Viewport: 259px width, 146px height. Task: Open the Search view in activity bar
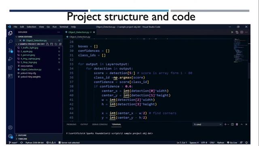pyautogui.click(x=10, y=41)
